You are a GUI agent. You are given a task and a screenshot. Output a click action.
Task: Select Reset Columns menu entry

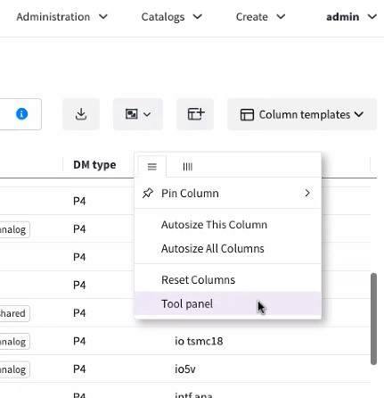click(x=198, y=279)
